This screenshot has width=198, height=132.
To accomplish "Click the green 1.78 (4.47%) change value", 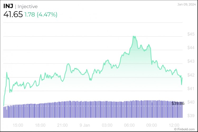I will point(41,15).
